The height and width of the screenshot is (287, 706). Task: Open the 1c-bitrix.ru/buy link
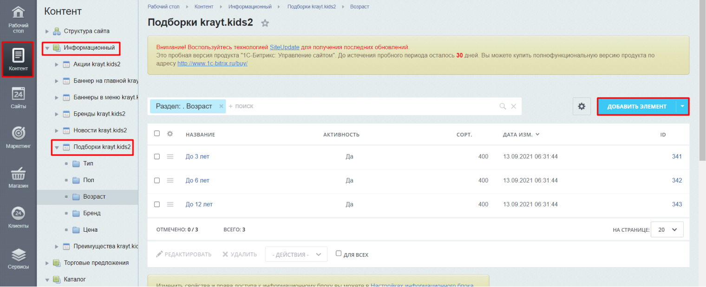pyautogui.click(x=212, y=63)
